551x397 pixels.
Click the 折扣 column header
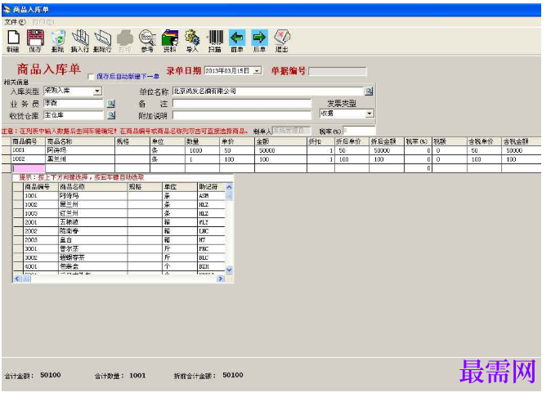pyautogui.click(x=320, y=141)
